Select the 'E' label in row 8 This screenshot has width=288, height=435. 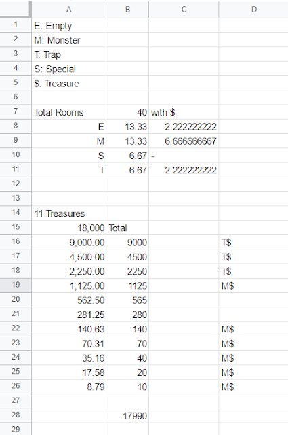tap(69, 127)
